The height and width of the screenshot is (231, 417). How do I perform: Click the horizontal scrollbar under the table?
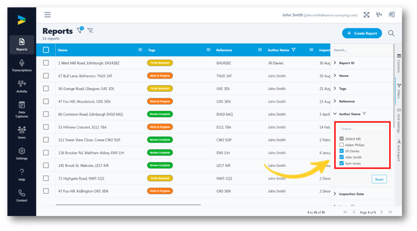(128, 204)
